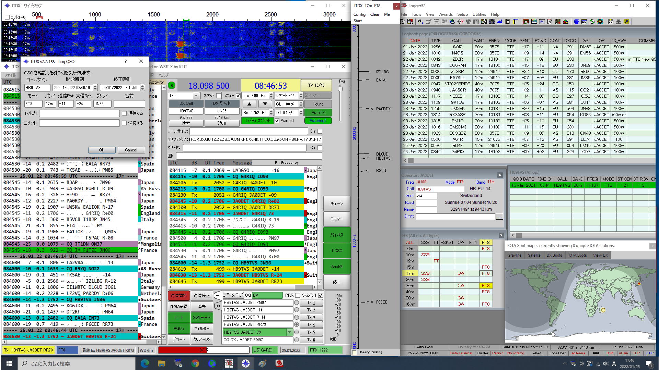
Task: Uncheck the SkipTx1 checkbox
Action: click(320, 295)
